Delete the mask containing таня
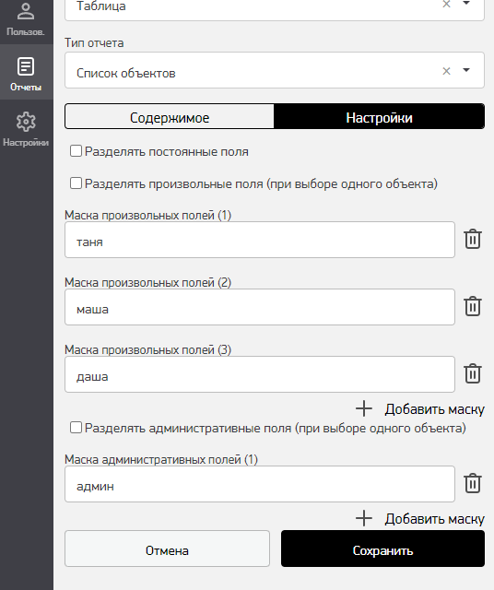The image size is (494, 590). 473,239
